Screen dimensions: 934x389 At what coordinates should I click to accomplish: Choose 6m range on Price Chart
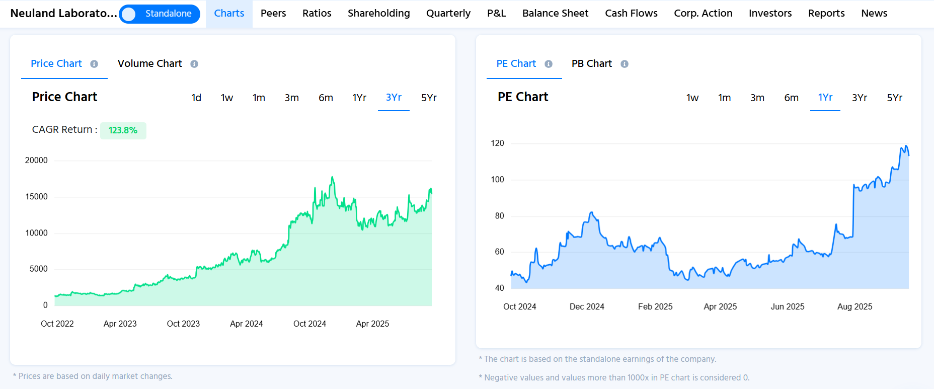click(x=326, y=98)
